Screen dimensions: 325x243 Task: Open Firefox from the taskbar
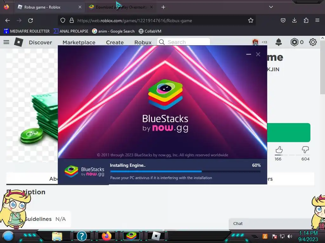(x=107, y=236)
